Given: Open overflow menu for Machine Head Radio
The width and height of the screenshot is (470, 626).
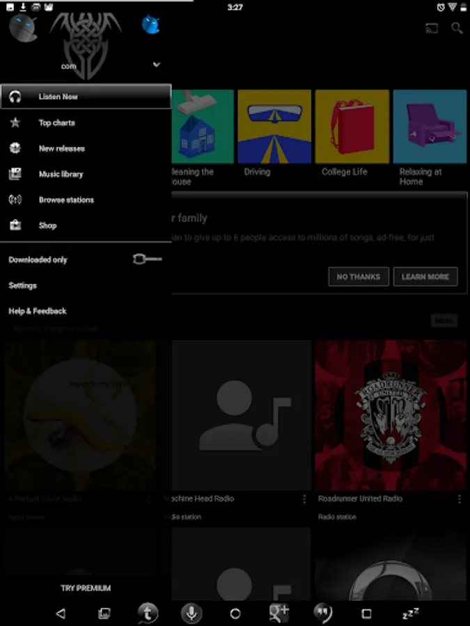Looking at the screenshot, I should (x=304, y=499).
